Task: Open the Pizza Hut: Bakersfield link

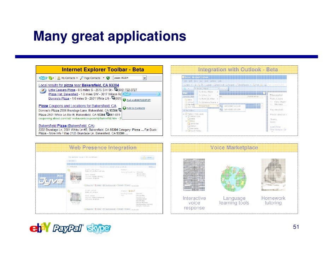Action: [x=63, y=94]
